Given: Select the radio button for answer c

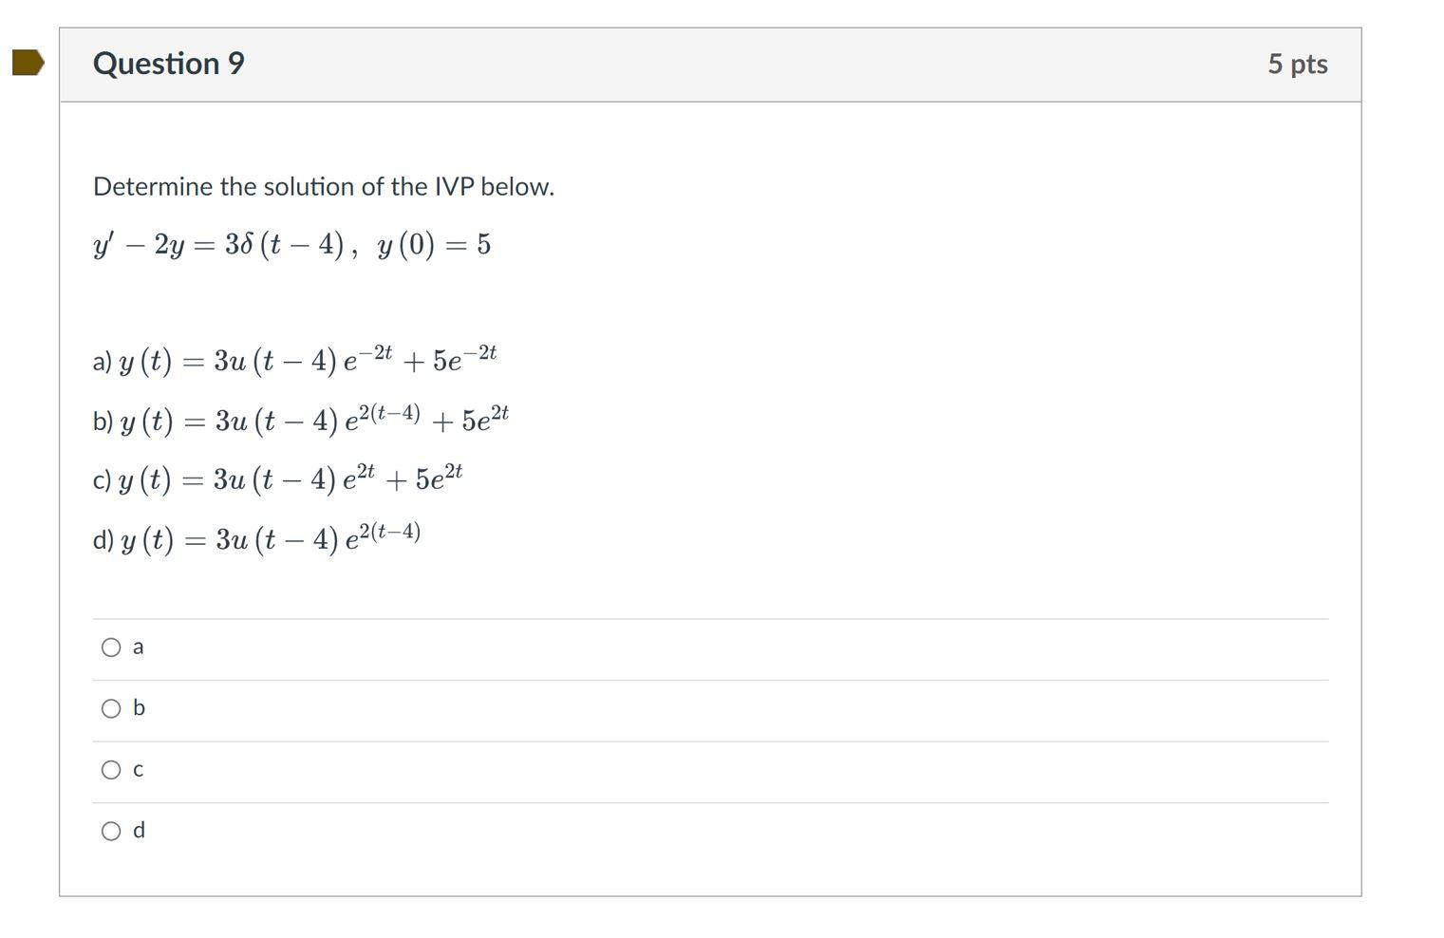Looking at the screenshot, I should coord(112,769).
